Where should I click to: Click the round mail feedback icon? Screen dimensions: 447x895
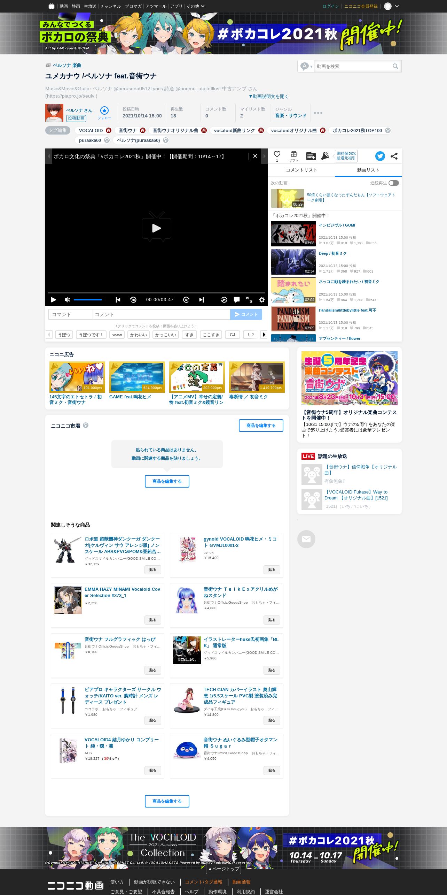306,539
